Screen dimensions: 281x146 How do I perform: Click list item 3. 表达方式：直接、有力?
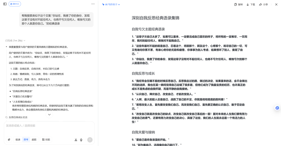(x=30, y=79)
